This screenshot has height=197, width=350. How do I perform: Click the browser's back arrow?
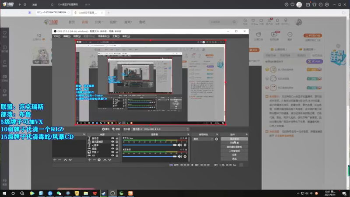20,4
